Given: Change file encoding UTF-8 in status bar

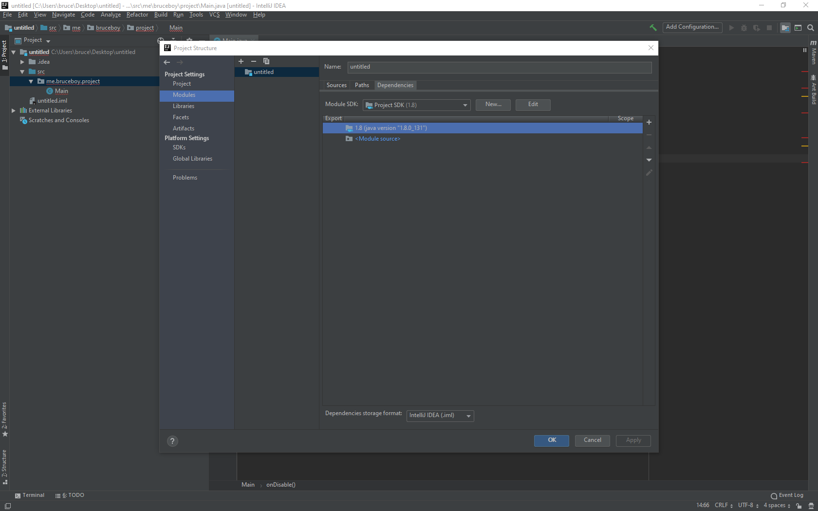Looking at the screenshot, I should (x=748, y=506).
